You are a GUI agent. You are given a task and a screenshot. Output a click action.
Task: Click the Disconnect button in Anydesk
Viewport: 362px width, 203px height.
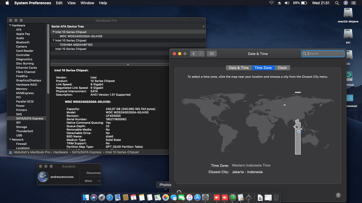point(93,173)
